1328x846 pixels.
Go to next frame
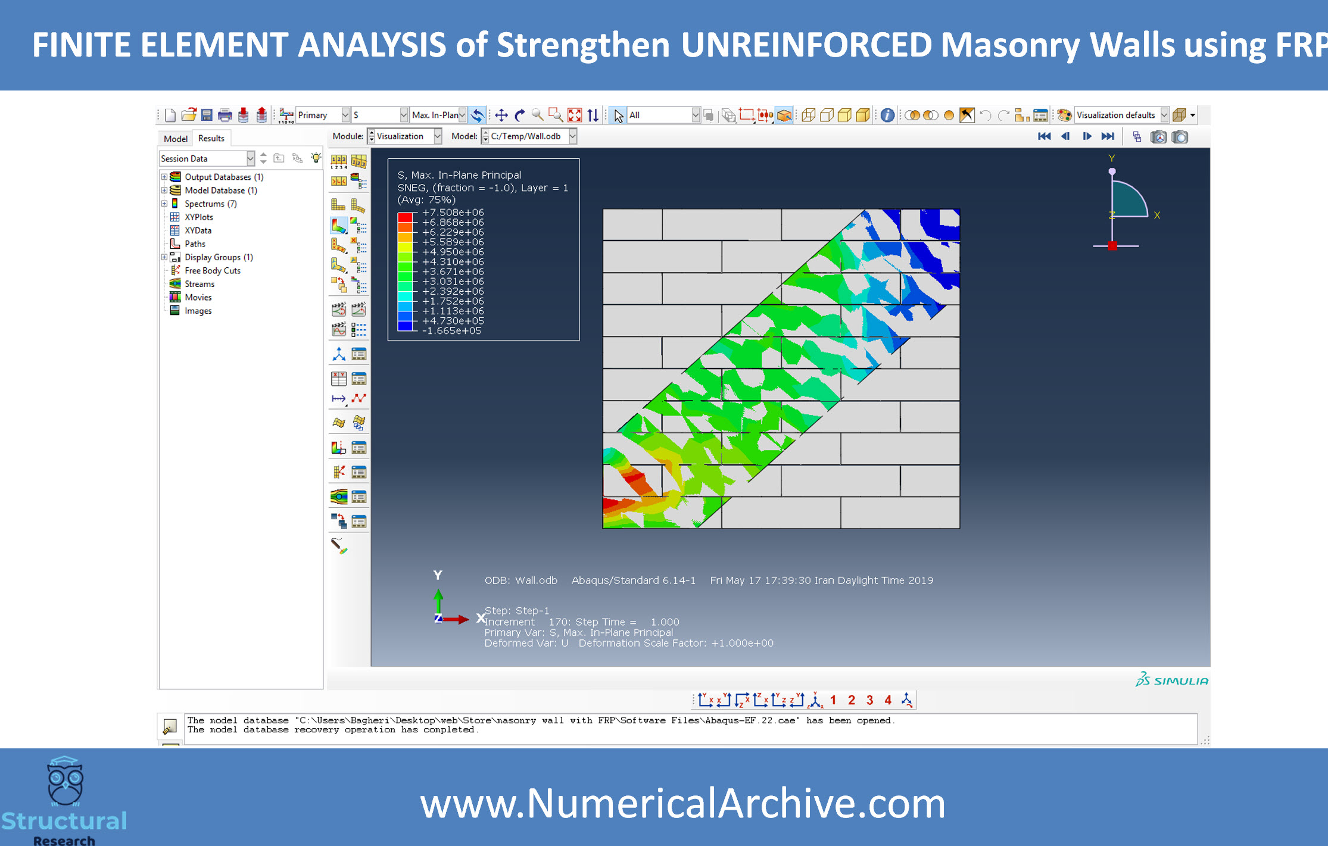click(1087, 136)
